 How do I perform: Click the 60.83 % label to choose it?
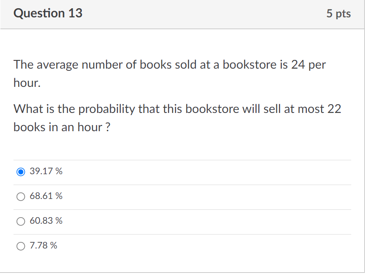pyautogui.click(x=45, y=221)
